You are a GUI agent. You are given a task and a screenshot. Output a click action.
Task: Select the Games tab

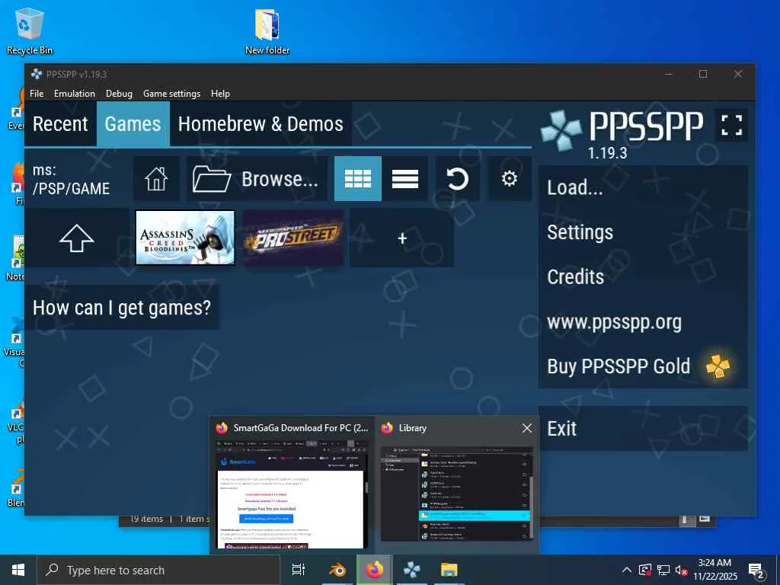(133, 124)
